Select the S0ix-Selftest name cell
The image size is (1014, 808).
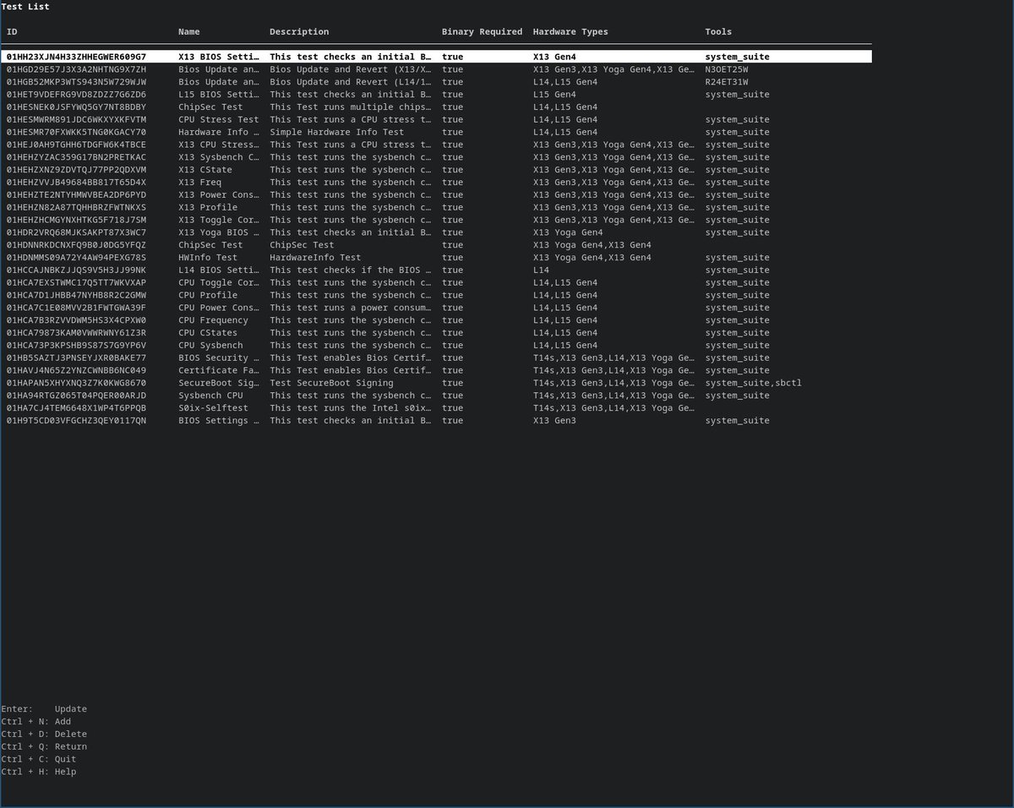(214, 408)
